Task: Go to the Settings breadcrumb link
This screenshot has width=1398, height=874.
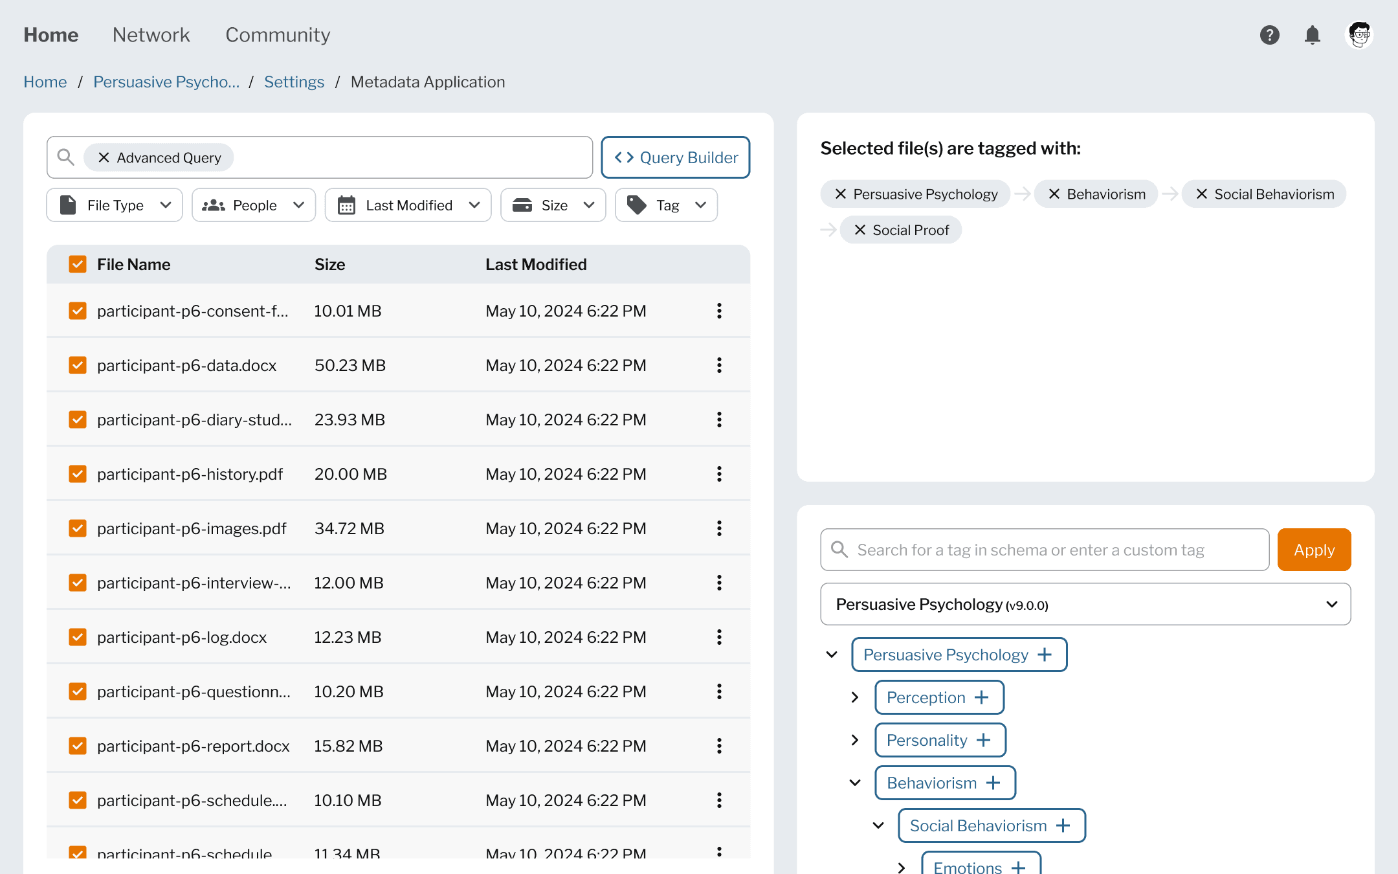Action: [x=294, y=82]
